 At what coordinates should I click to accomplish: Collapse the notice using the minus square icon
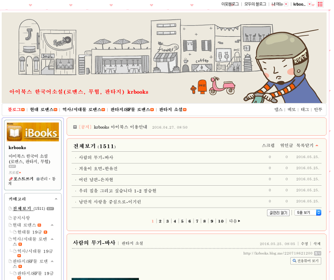(75, 127)
